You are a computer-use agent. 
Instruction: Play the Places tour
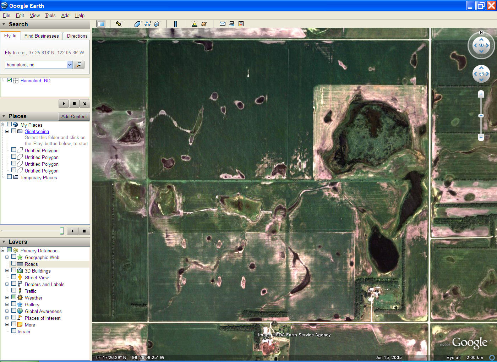coord(72,231)
